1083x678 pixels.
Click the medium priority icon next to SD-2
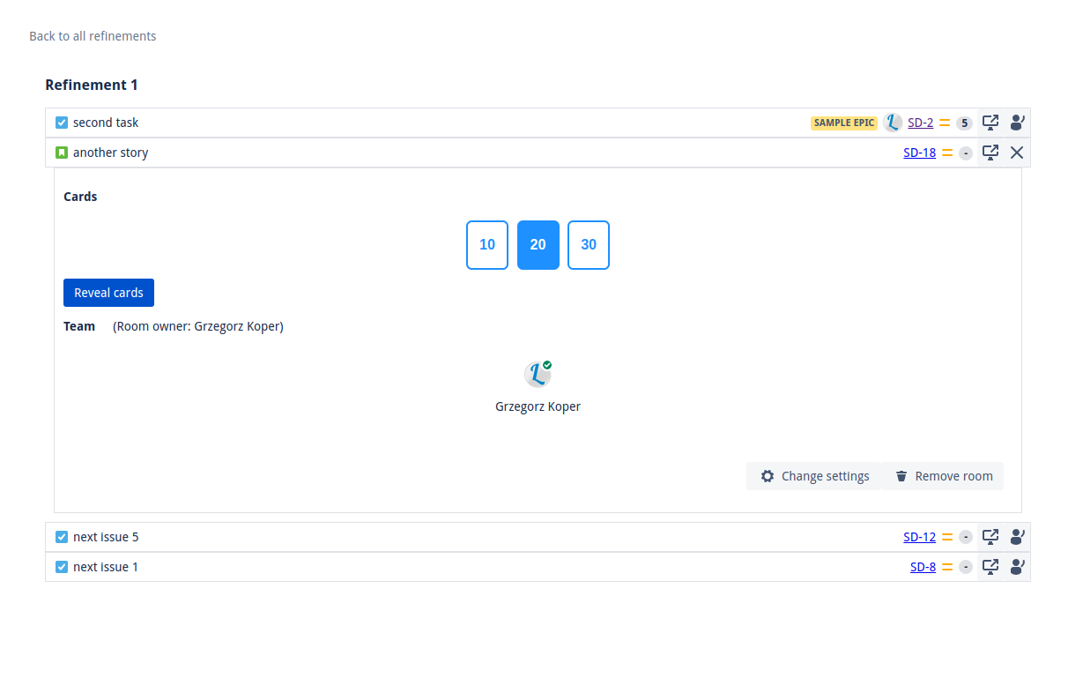(945, 123)
